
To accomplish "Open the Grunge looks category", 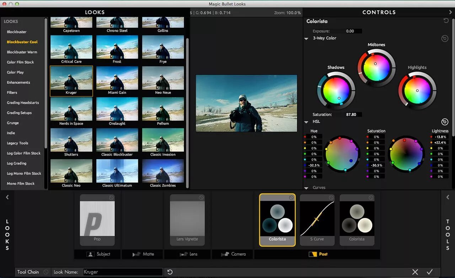I will [13, 123].
